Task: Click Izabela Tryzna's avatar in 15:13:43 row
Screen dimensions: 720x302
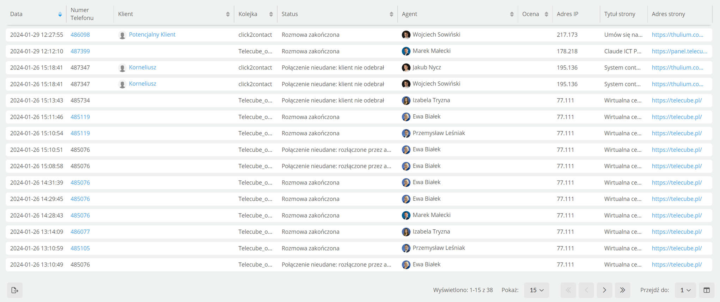Action: click(406, 101)
